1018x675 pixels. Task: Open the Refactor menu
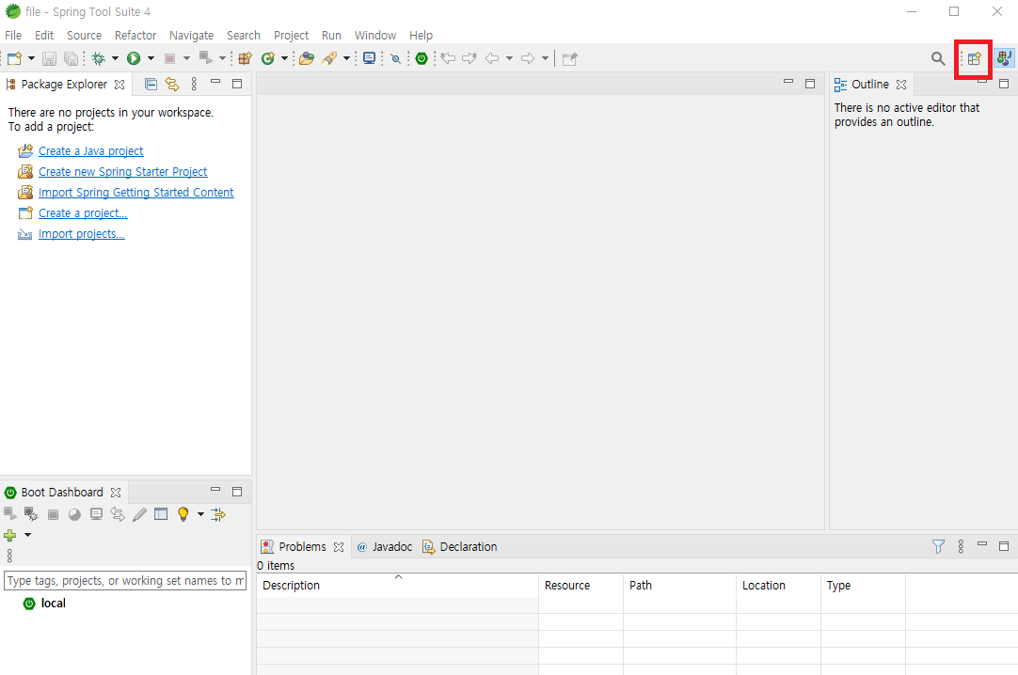pyautogui.click(x=135, y=35)
